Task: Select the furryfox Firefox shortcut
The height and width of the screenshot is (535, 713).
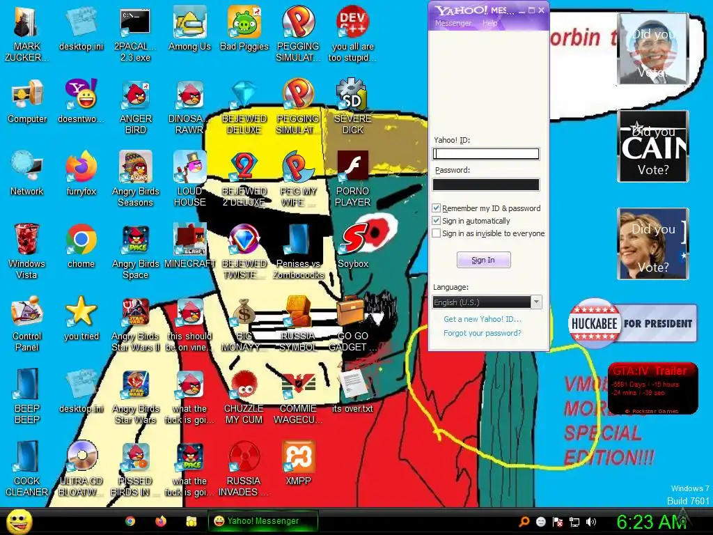Action: point(81,173)
